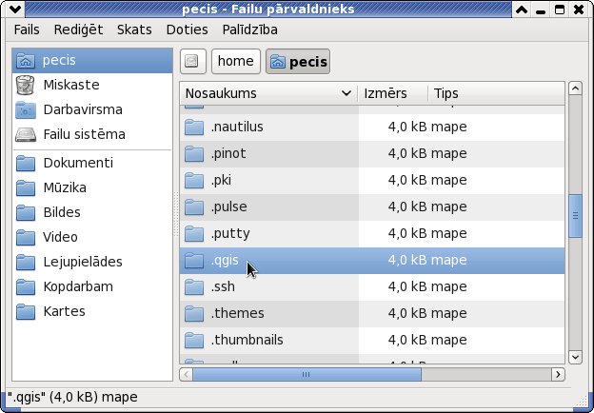Click the Failu sistēma sidebar label
Image resolution: width=594 pixels, height=413 pixels.
point(84,135)
